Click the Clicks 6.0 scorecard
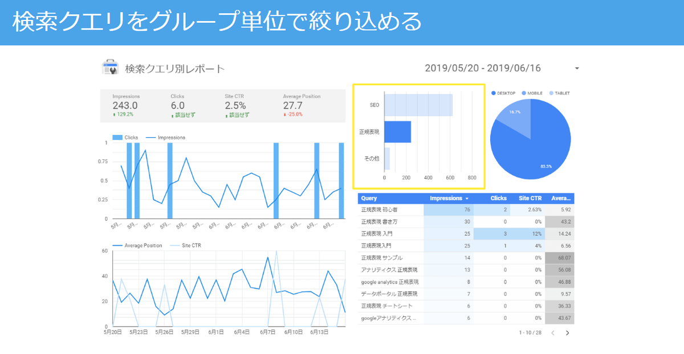The image size is (684, 354). click(183, 105)
